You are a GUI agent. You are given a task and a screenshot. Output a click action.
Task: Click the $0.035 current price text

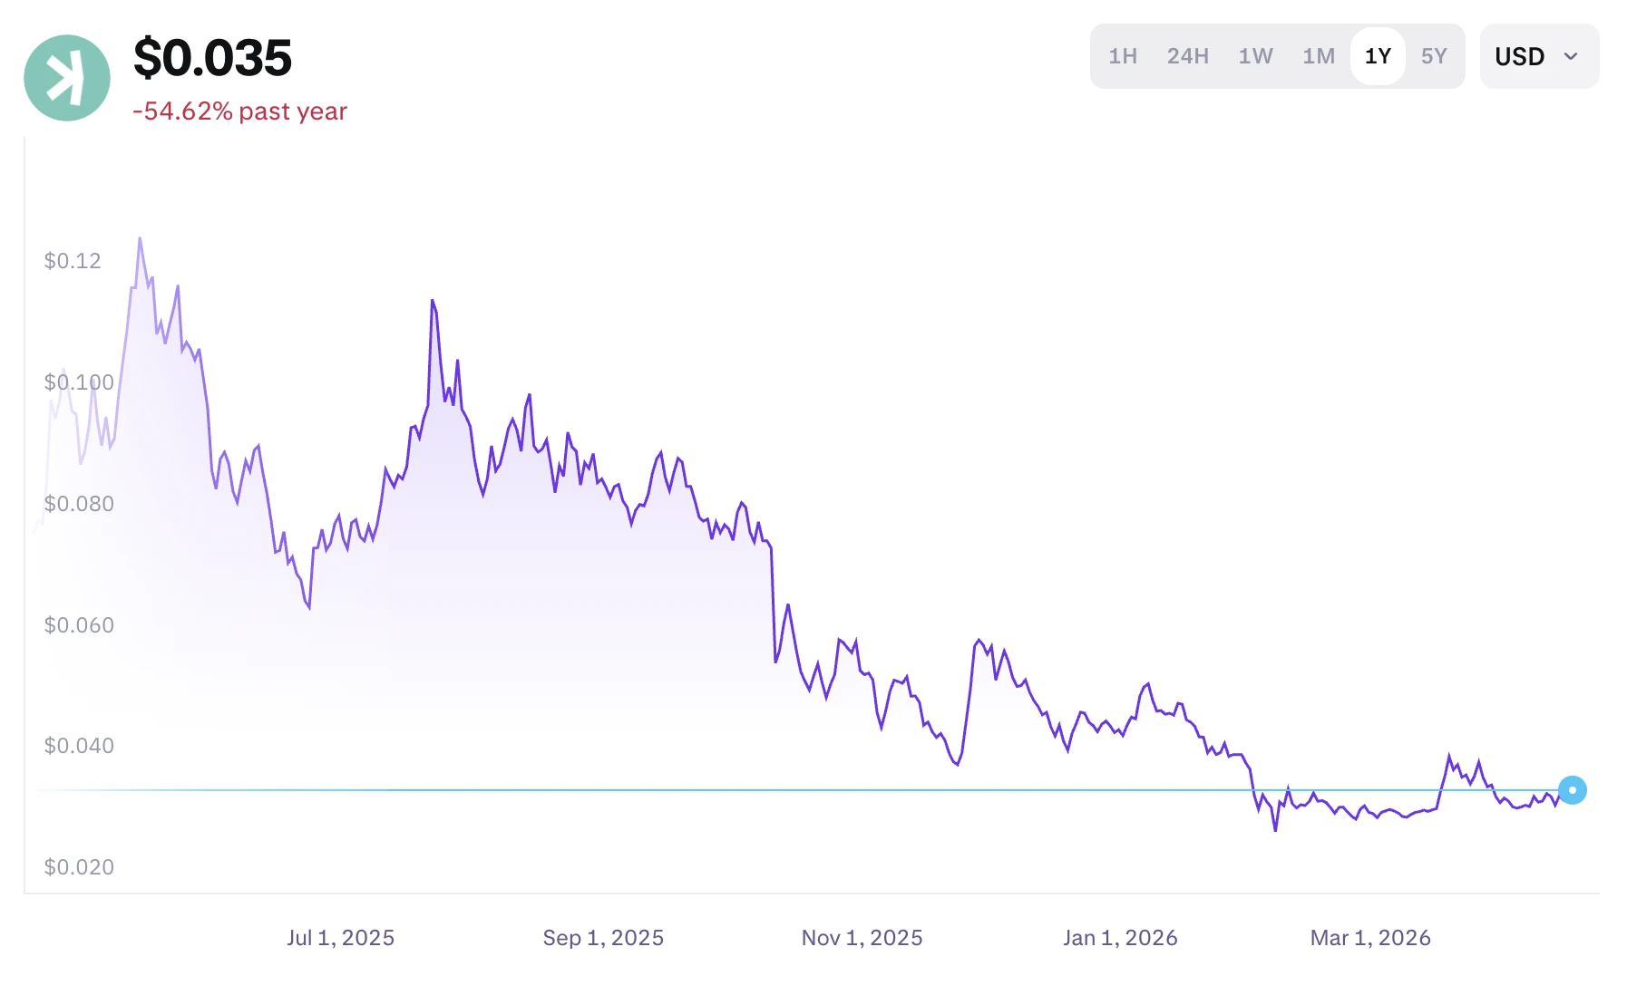pyautogui.click(x=212, y=58)
